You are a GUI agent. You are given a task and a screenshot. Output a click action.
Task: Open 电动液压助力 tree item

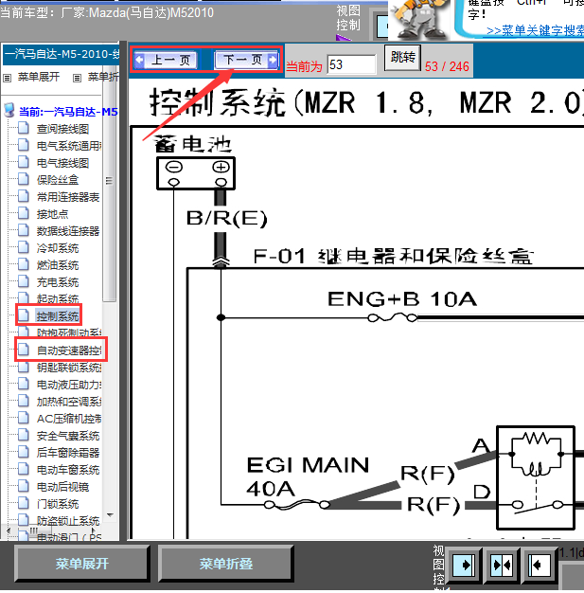(69, 385)
